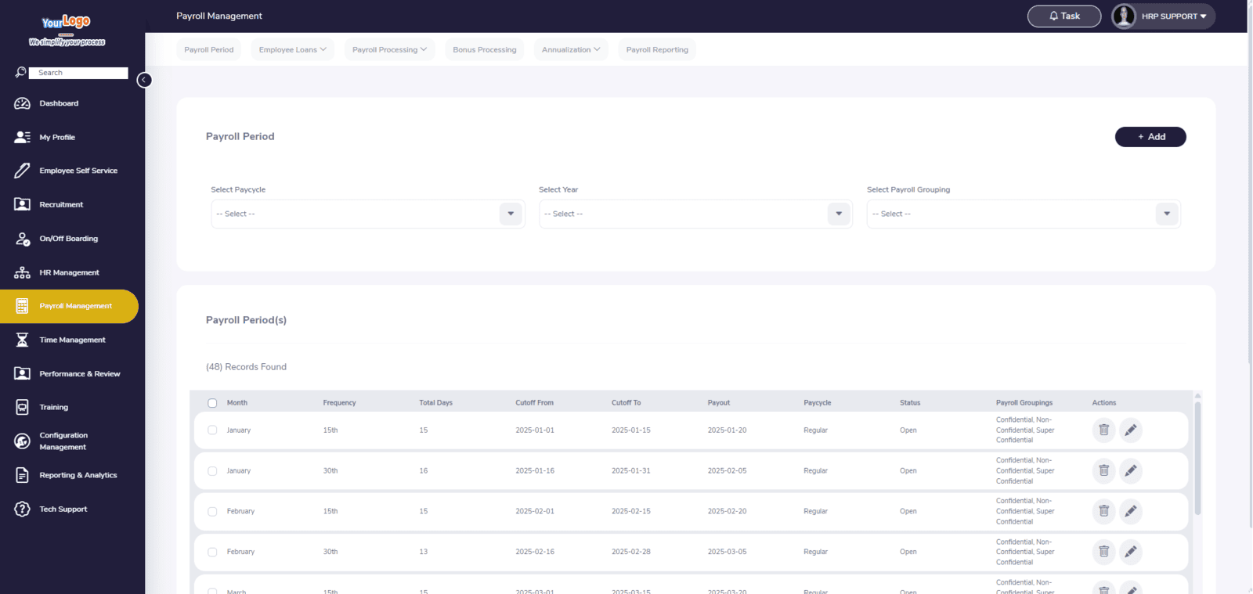The image size is (1253, 594).
Task: Click the edit pencil for February 30th row
Action: 1130,552
